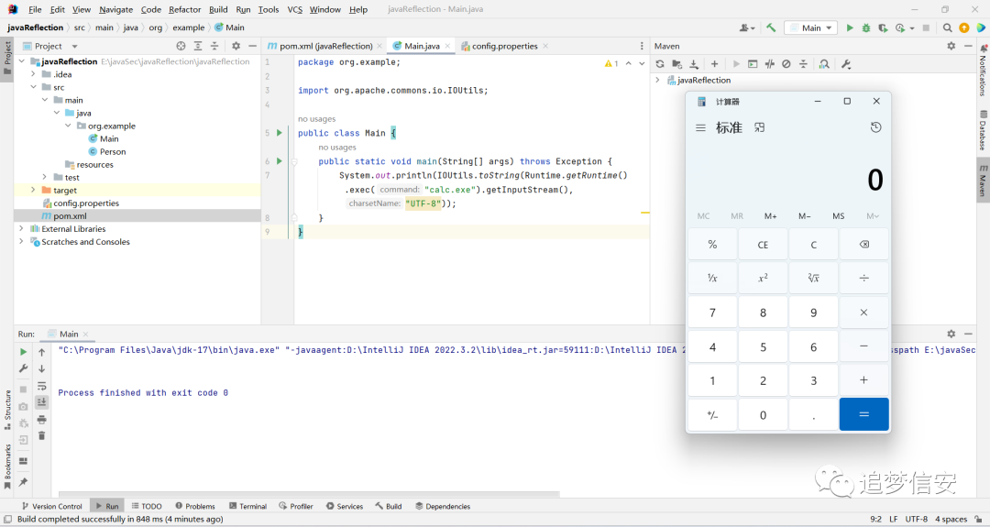Image resolution: width=990 pixels, height=527 pixels.
Task: Open the Main run configuration dropdown
Action: click(811, 27)
